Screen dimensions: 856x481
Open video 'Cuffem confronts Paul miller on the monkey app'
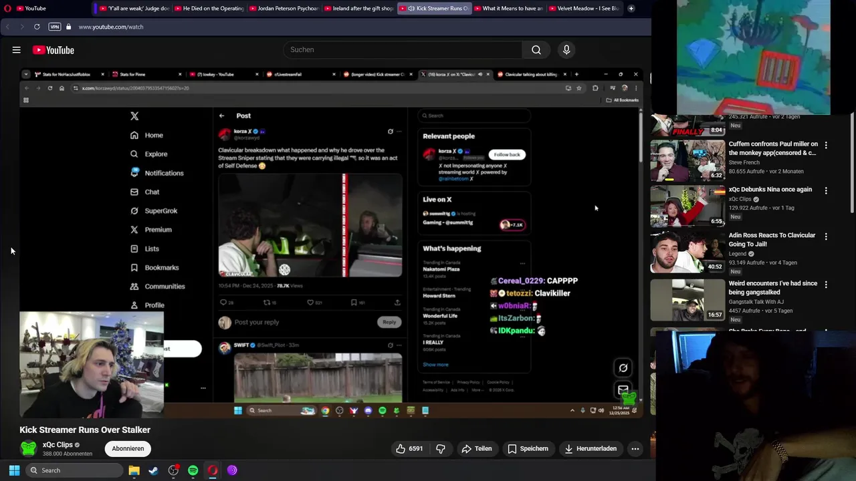(x=773, y=148)
